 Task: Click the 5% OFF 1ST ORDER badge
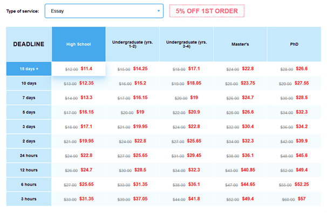pyautogui.click(x=207, y=11)
